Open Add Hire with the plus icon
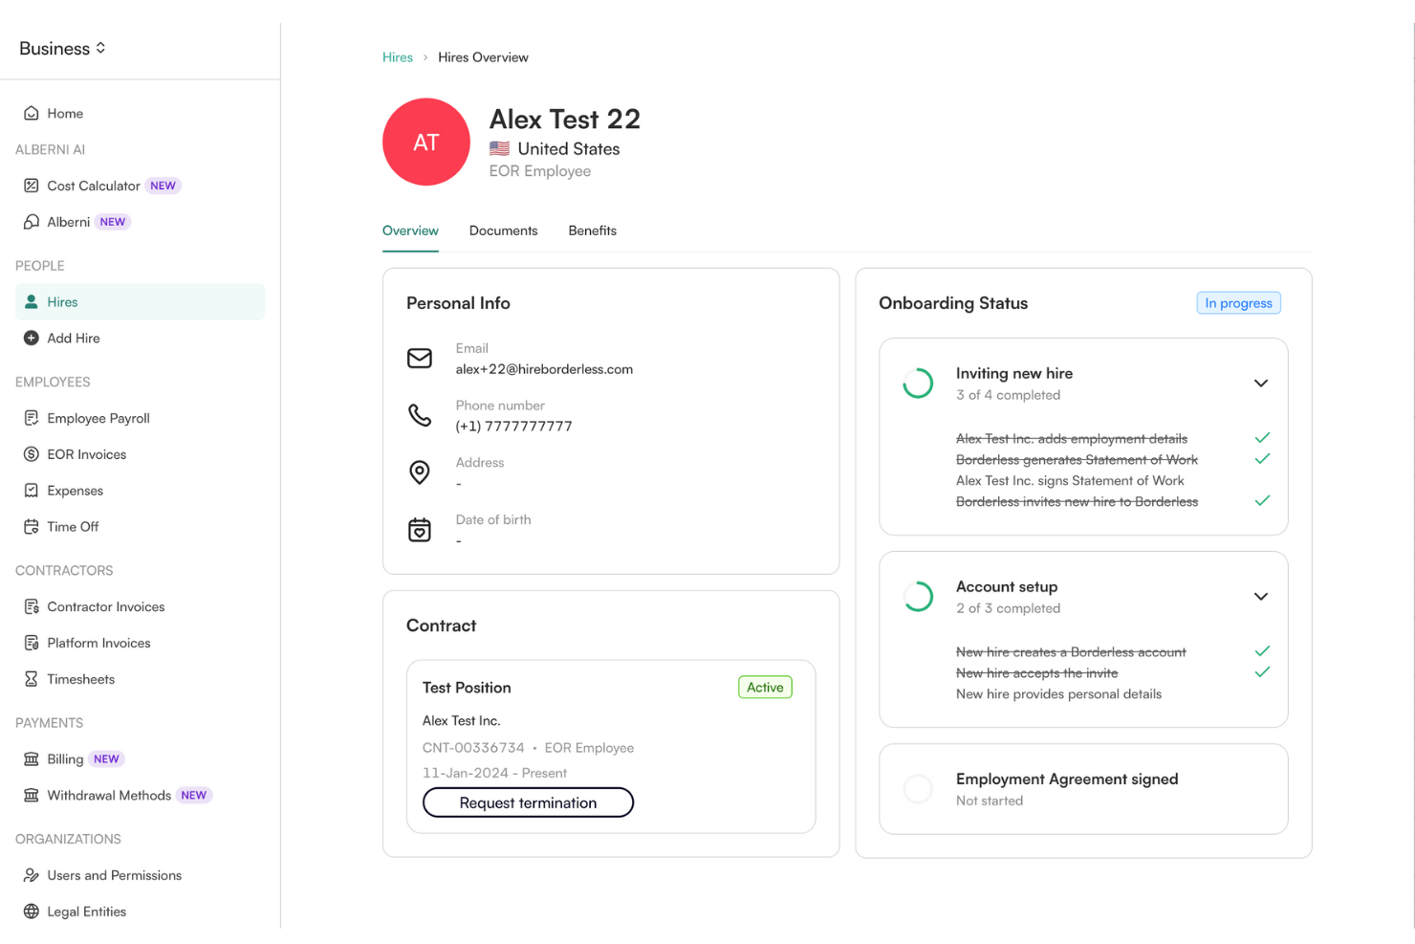Image resolution: width=1415 pixels, height=944 pixels. pos(32,338)
